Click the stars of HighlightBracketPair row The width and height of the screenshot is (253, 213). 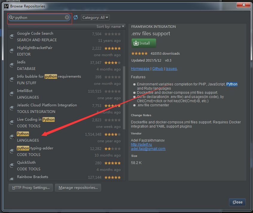click(112, 48)
